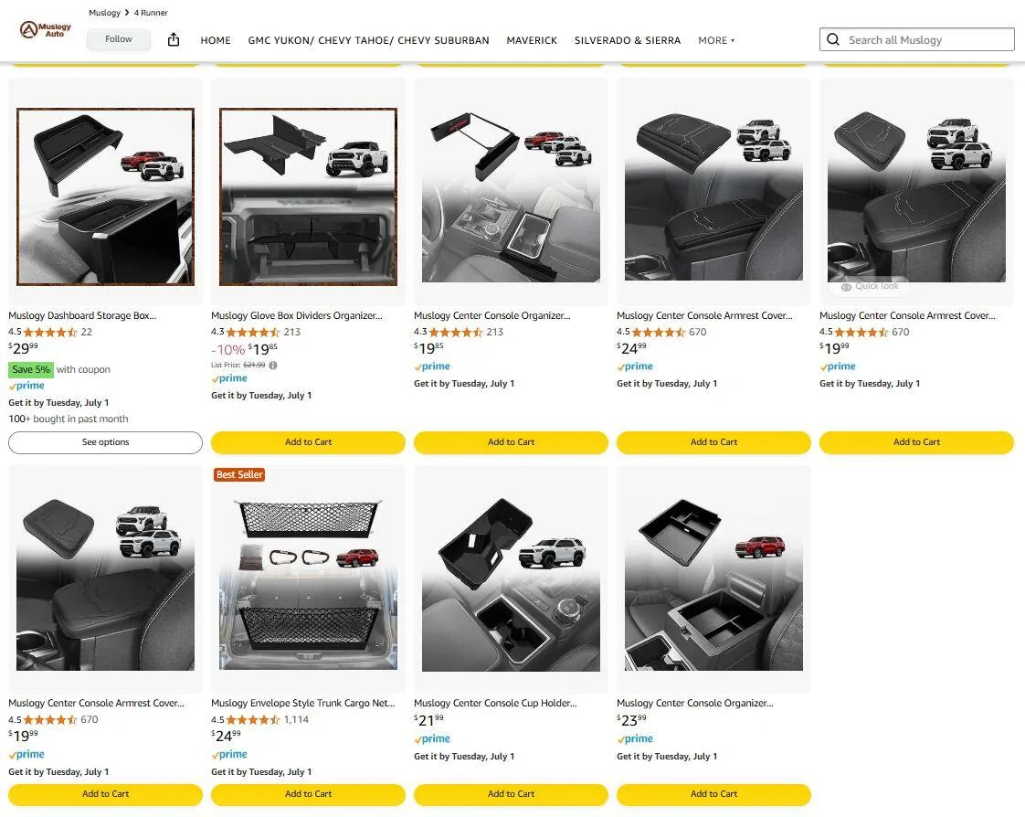Open Muslogy Center Console Cup Holder link
Viewport: 1025px width, 817px height.
point(495,704)
